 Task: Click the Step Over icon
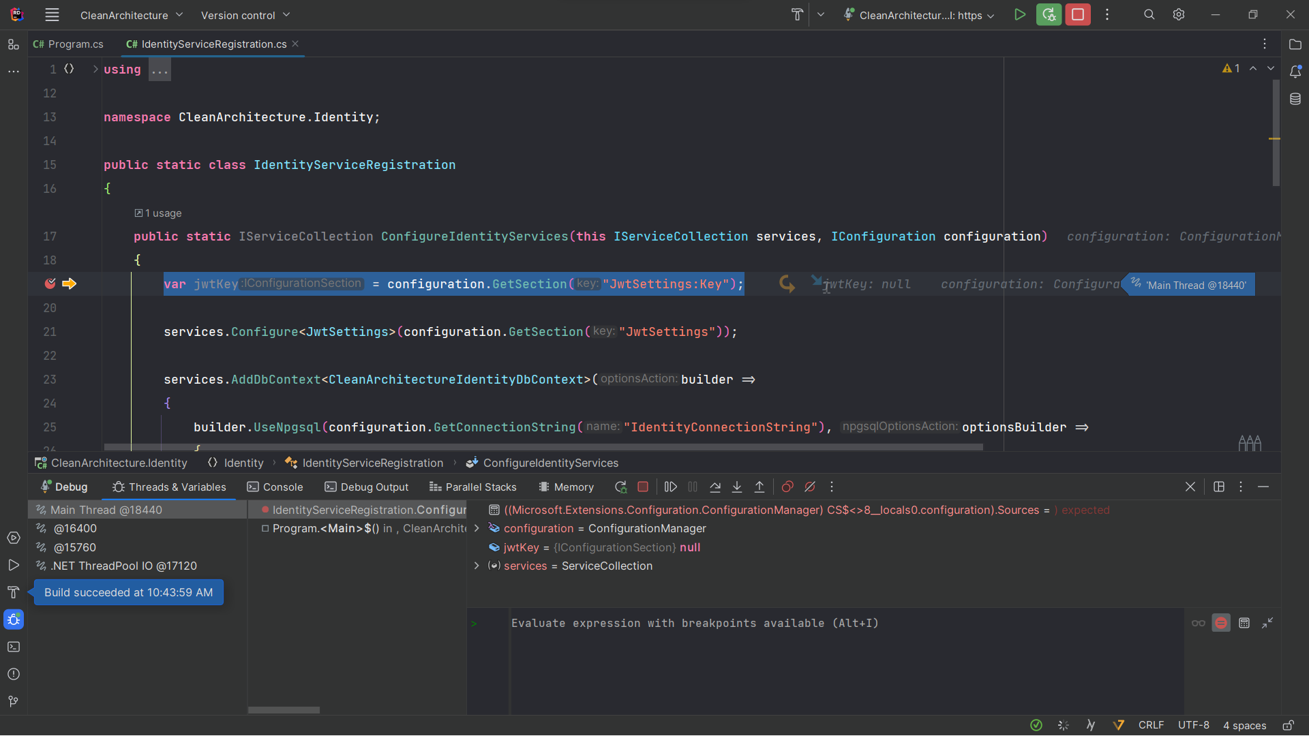coord(715,487)
